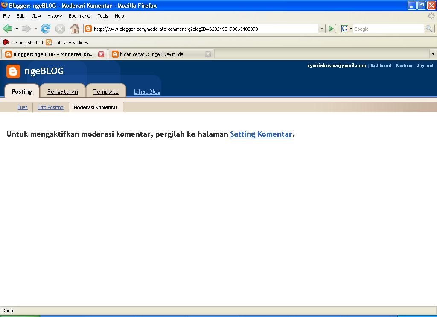
Task: Open the Edit Posting link
Action: tap(50, 107)
